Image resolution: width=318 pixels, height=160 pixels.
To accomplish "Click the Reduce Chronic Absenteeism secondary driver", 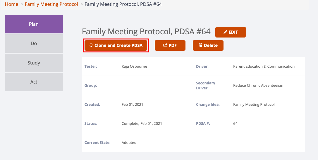I will coord(258,86).
